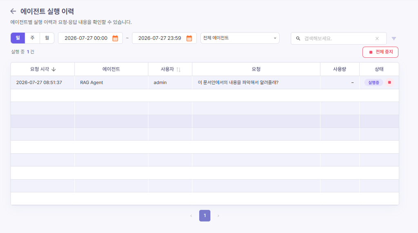Click the 사용량 column header
The image size is (418, 233).
tap(340, 69)
